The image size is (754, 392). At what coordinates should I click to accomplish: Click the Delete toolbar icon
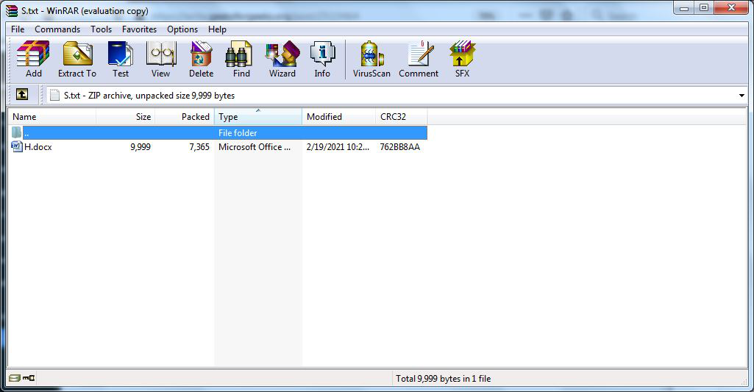(201, 59)
